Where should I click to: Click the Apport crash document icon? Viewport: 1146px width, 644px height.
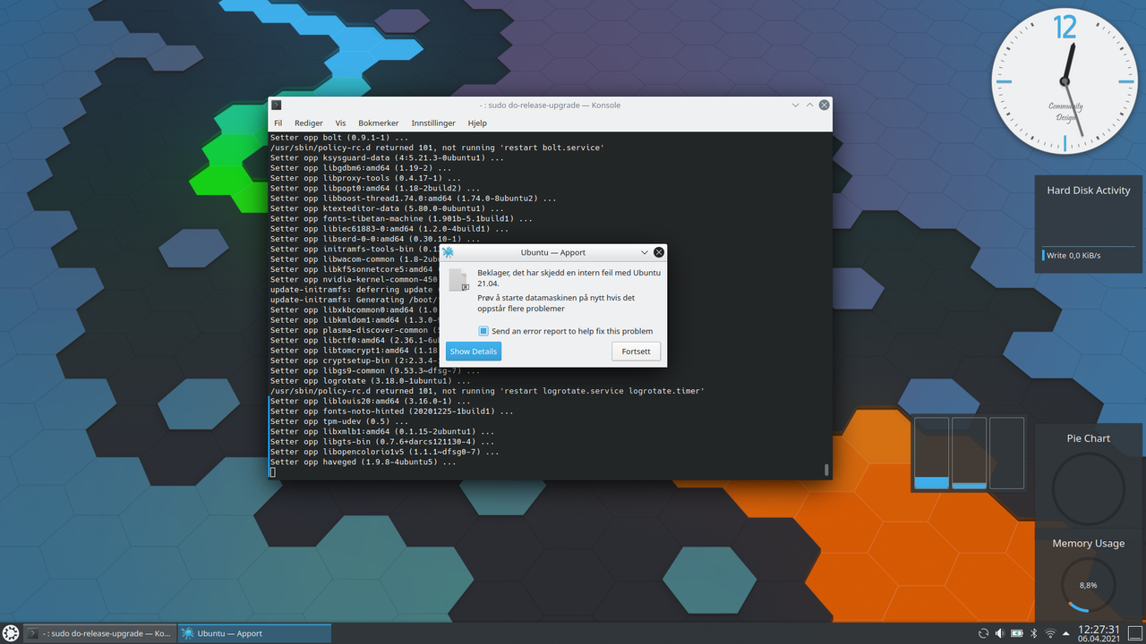458,280
